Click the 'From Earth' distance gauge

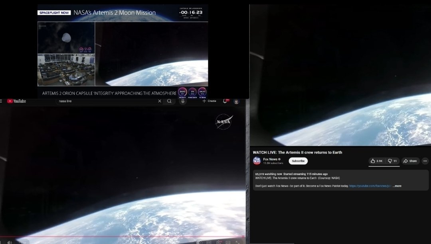[x=192, y=92]
